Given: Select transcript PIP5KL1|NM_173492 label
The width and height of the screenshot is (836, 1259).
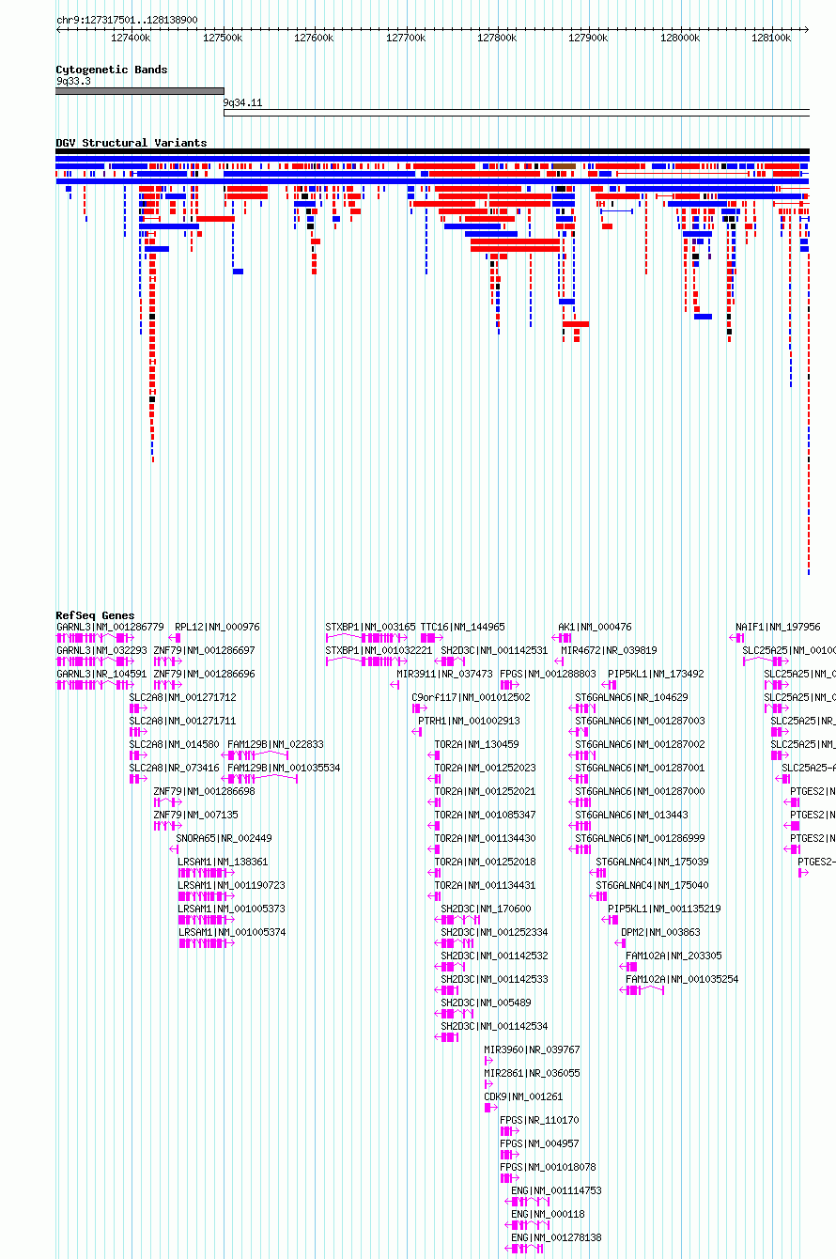Looking at the screenshot, I should point(657,674).
